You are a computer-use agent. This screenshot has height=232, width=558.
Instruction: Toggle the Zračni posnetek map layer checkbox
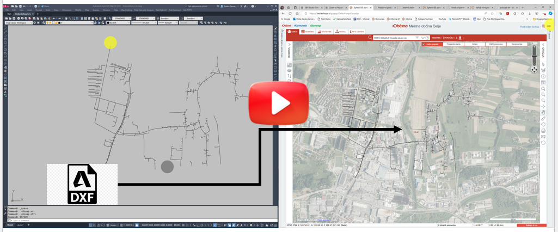tap(424, 44)
